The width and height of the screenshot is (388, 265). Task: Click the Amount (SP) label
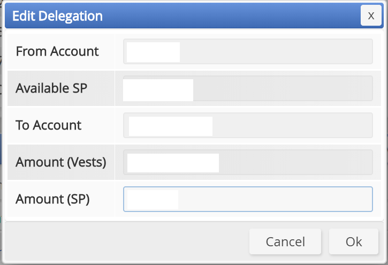[x=52, y=199]
